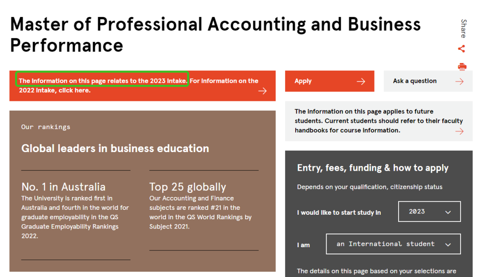Click the arrow beside Ask a question

coord(459,81)
